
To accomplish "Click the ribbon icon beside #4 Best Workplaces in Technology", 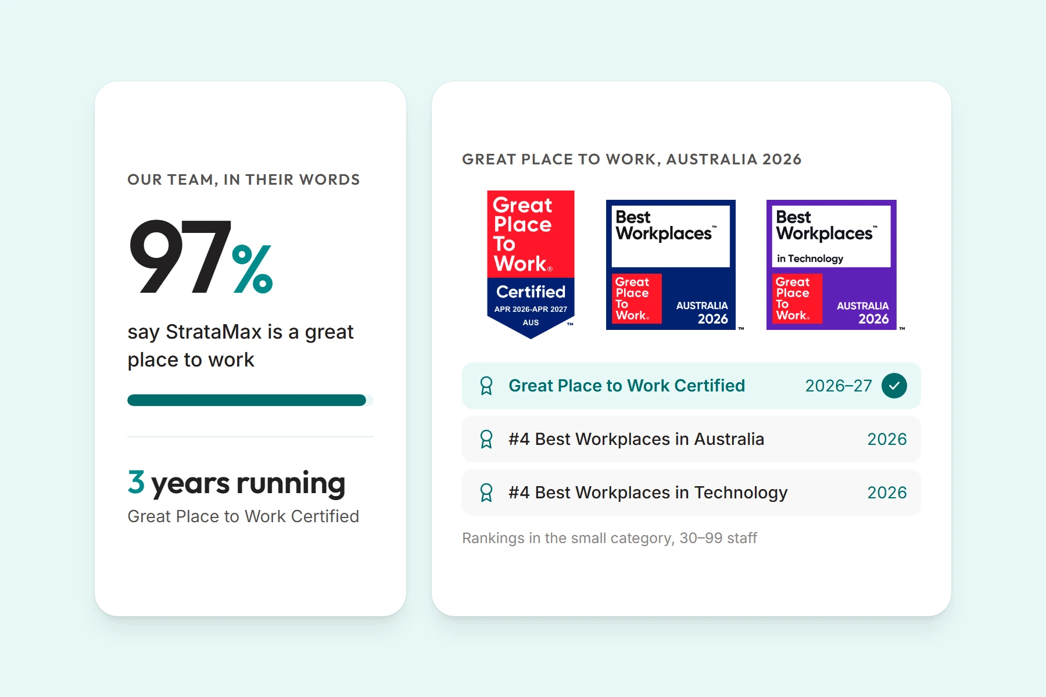I will [486, 493].
